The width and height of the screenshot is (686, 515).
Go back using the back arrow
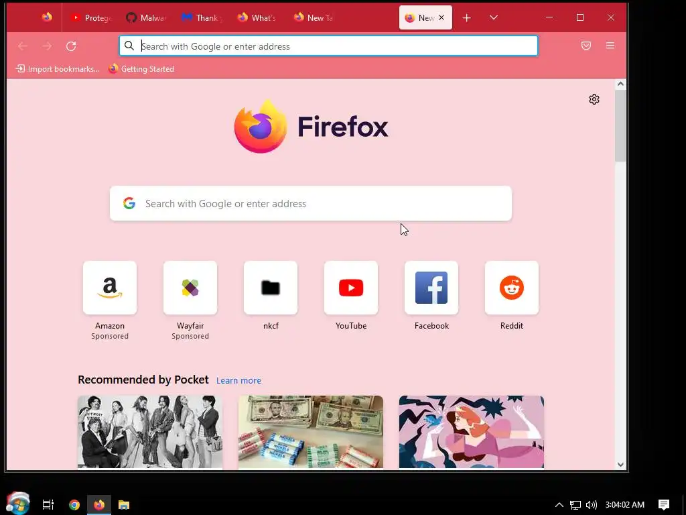pos(23,46)
